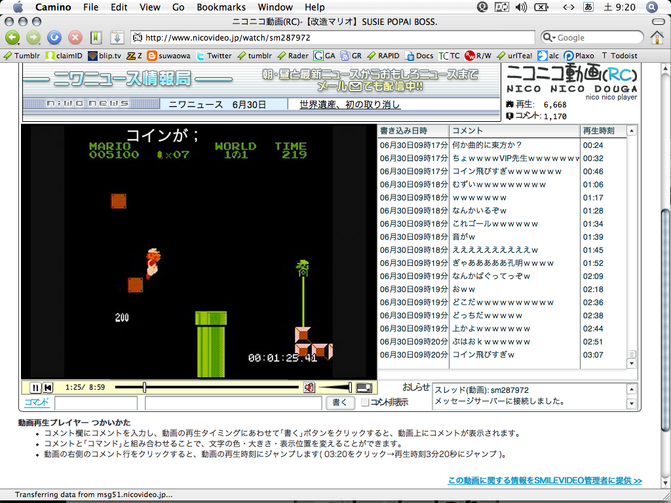Open the urlTea! bookmark
Image resolution: width=671 pixels, height=503 pixels.
pos(515,56)
